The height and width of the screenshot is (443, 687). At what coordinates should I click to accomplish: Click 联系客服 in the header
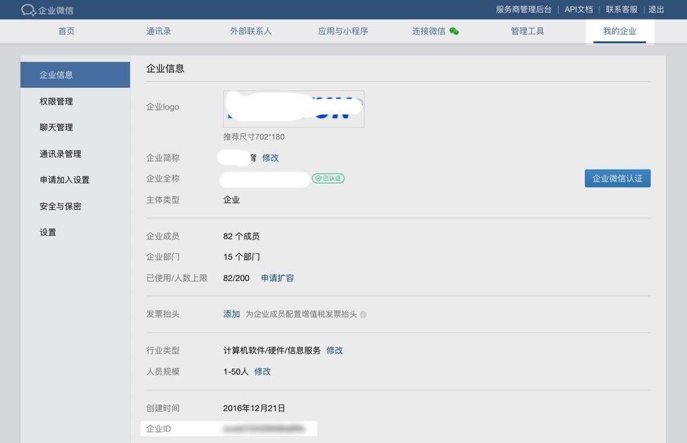click(x=621, y=9)
